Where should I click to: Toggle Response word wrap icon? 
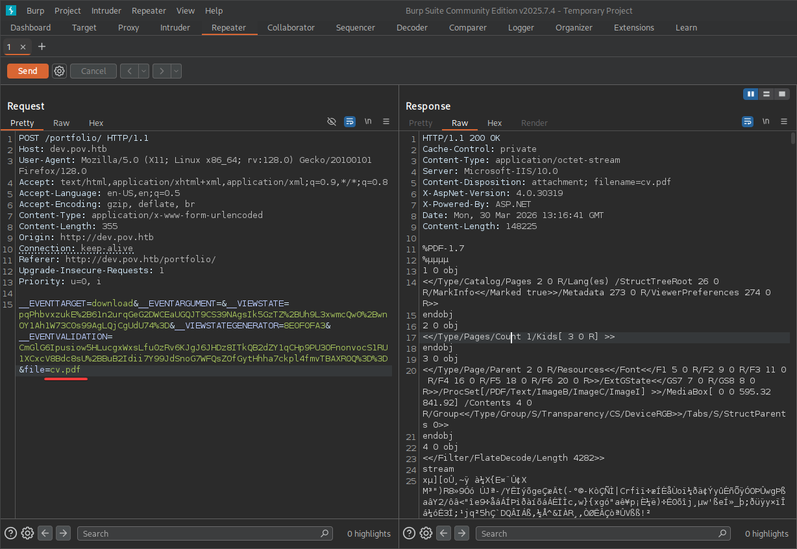tap(748, 122)
